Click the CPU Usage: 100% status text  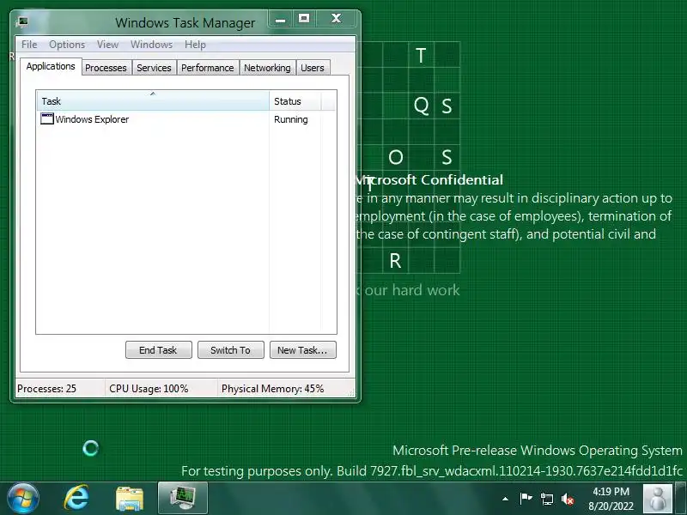149,389
